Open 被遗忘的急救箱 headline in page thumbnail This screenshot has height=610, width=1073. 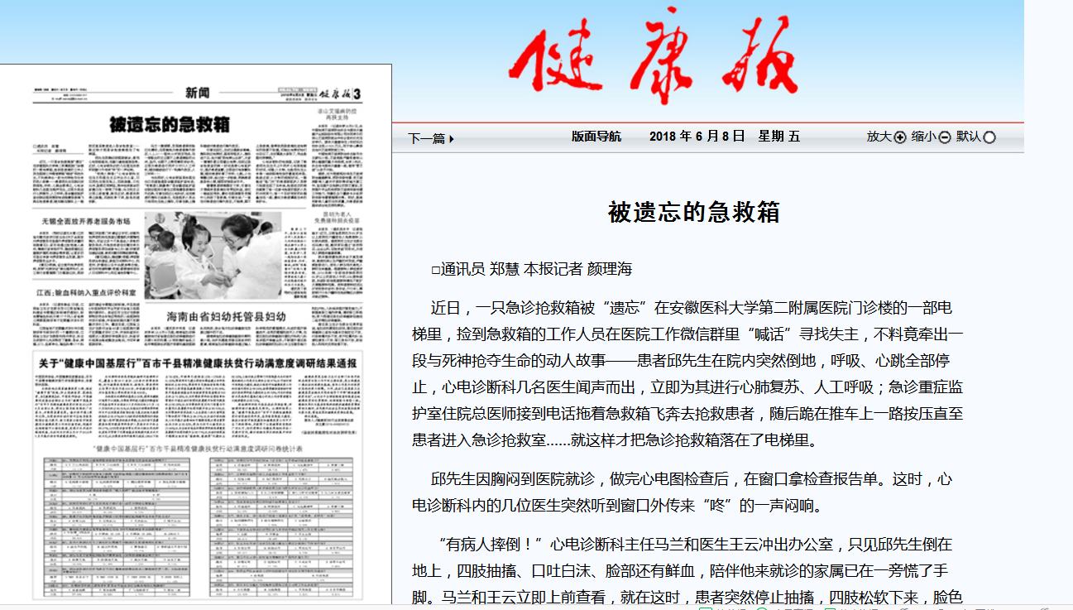click(170, 125)
